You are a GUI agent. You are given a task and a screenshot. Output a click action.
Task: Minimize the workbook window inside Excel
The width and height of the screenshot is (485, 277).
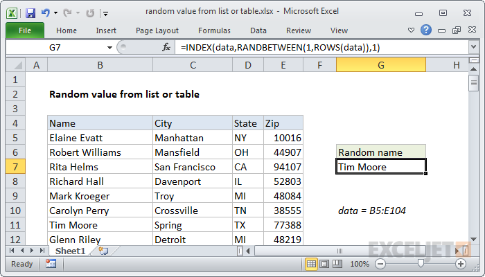click(442, 30)
